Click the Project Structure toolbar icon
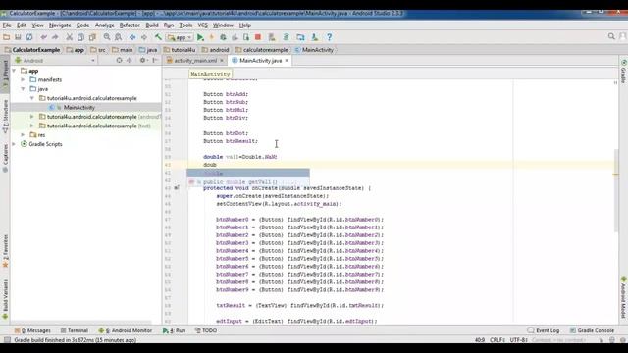This screenshot has width=628, height=353. [x=300, y=37]
